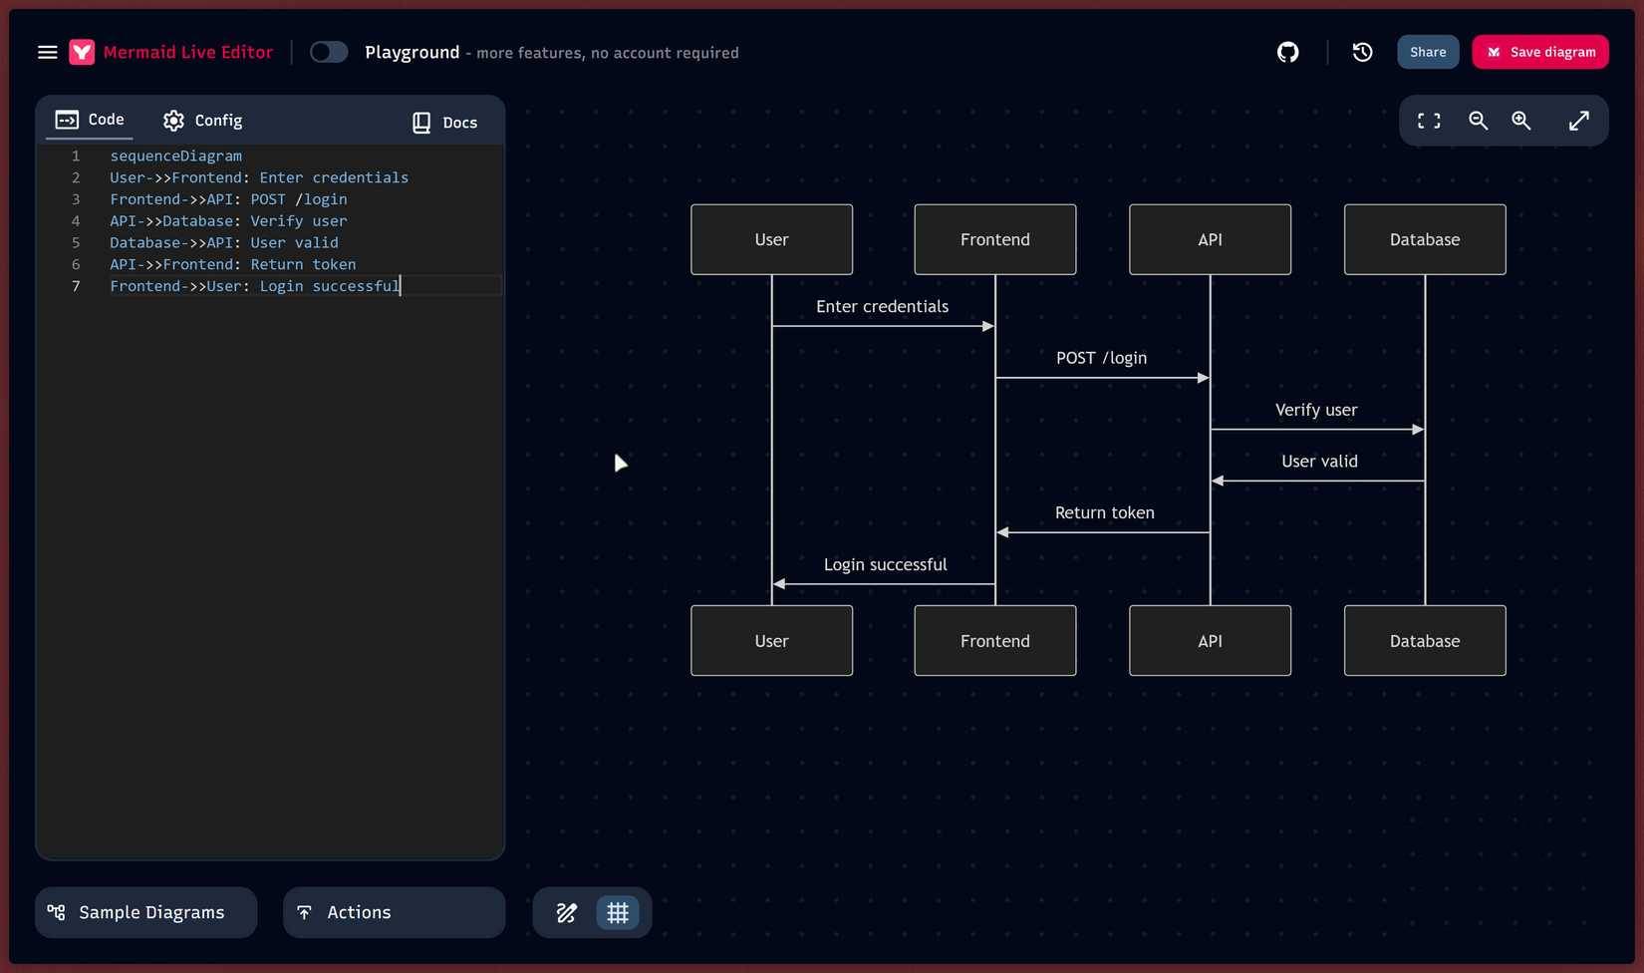Select the bottom Database participant box
Image resolution: width=1644 pixels, height=973 pixels.
click(1425, 641)
